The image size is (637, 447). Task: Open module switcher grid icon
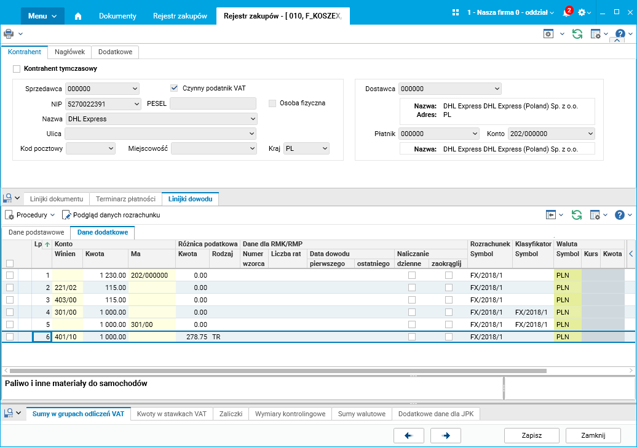(x=456, y=13)
